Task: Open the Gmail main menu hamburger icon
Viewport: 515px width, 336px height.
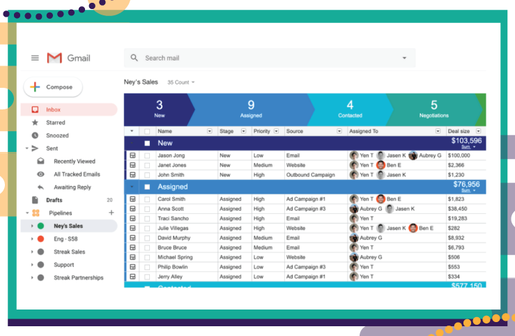Action: point(35,58)
